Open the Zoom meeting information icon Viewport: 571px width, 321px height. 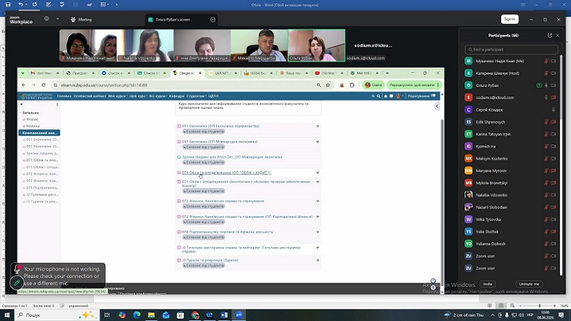click(47, 19)
